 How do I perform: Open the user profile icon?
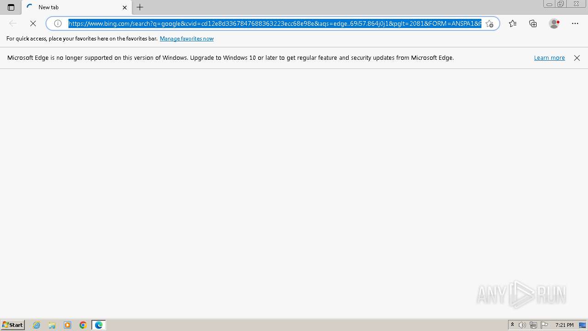coord(554,23)
